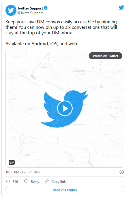Screen dimensions: 130x199
Task: Open the Twitter bird logo top right
Action: click(x=121, y=7)
